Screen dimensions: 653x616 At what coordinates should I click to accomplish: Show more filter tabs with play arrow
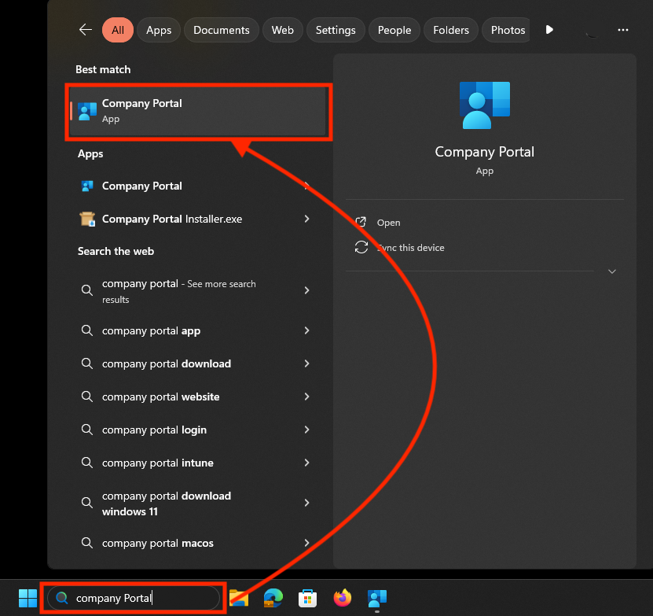[549, 30]
